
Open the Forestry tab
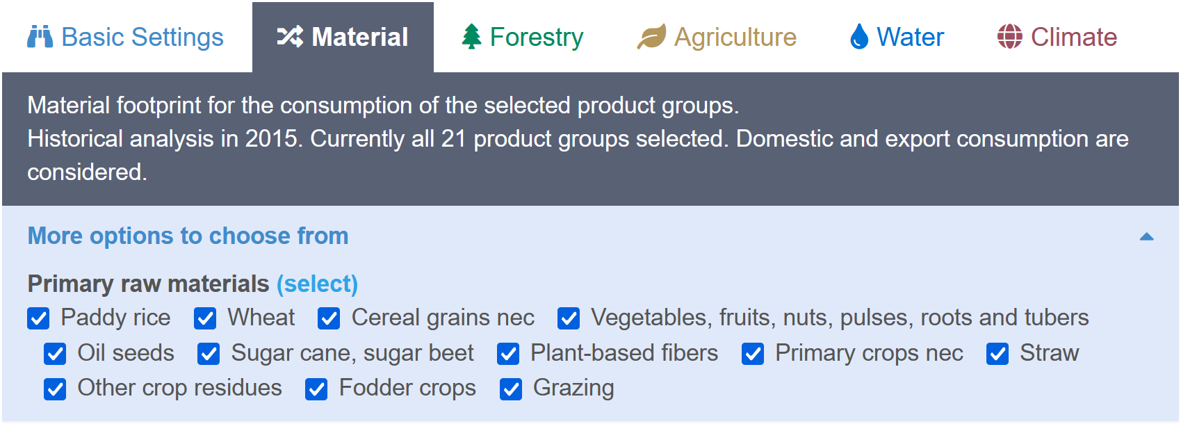pos(523,37)
